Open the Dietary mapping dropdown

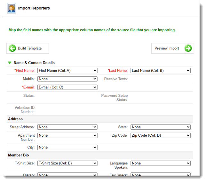click(x=67, y=175)
